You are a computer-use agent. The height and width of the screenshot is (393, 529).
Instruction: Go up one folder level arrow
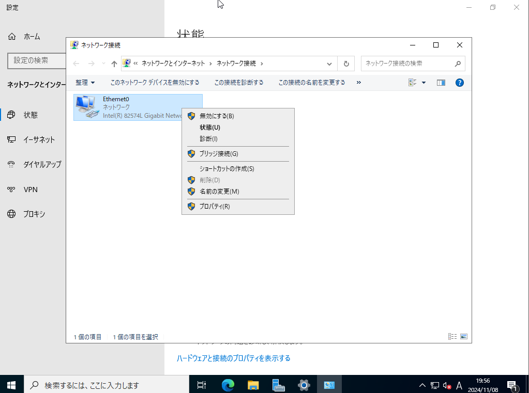pos(114,64)
